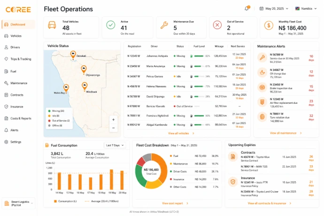Click the Contracts document icon in Upcoming Expiries
Image resolution: width=324 pixels, height=216 pixels.
[233, 157]
